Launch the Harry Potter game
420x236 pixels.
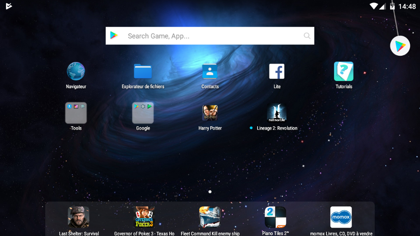[210, 113]
